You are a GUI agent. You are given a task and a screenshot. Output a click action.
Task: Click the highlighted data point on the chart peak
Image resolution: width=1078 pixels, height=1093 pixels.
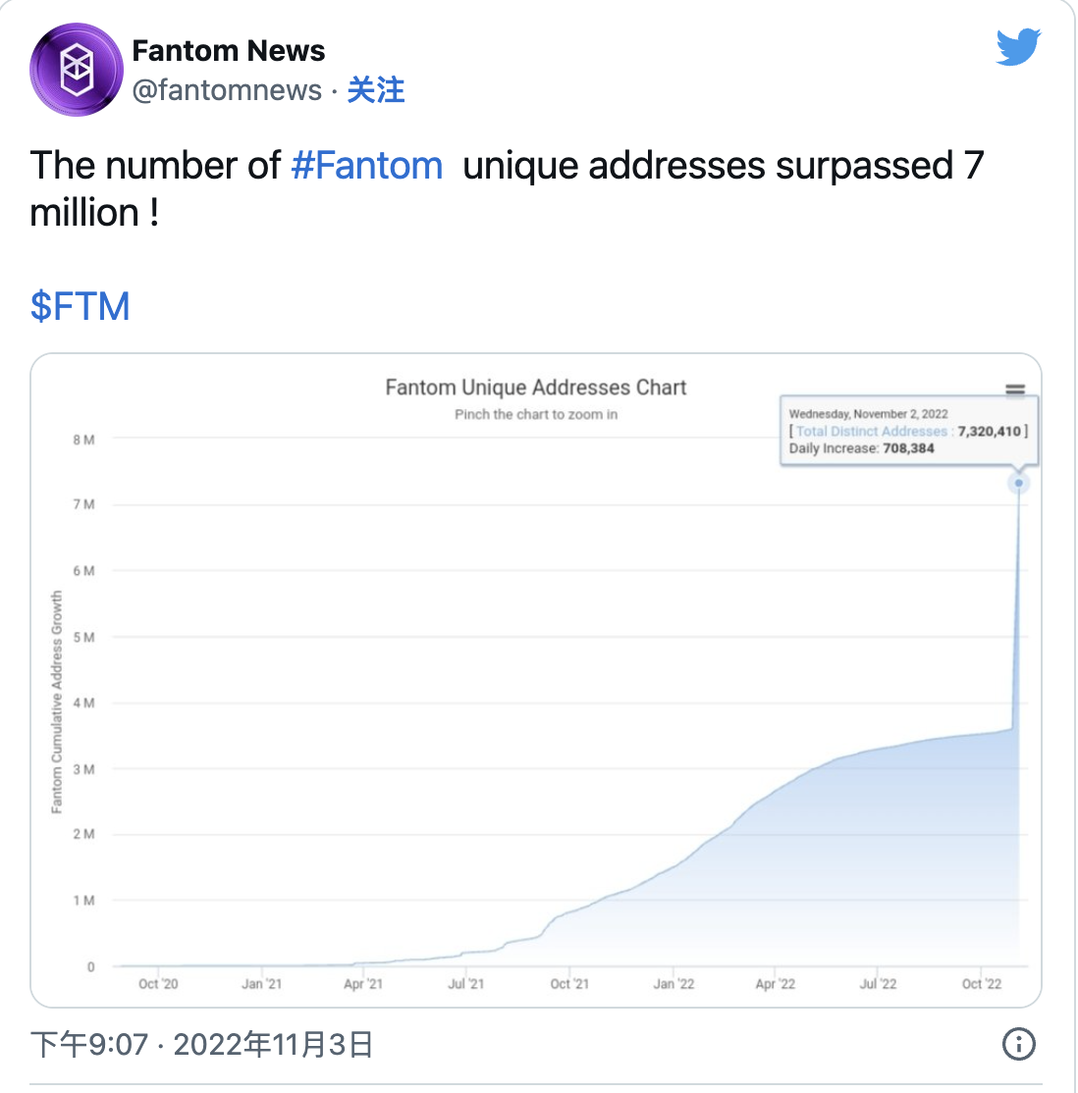[1019, 483]
